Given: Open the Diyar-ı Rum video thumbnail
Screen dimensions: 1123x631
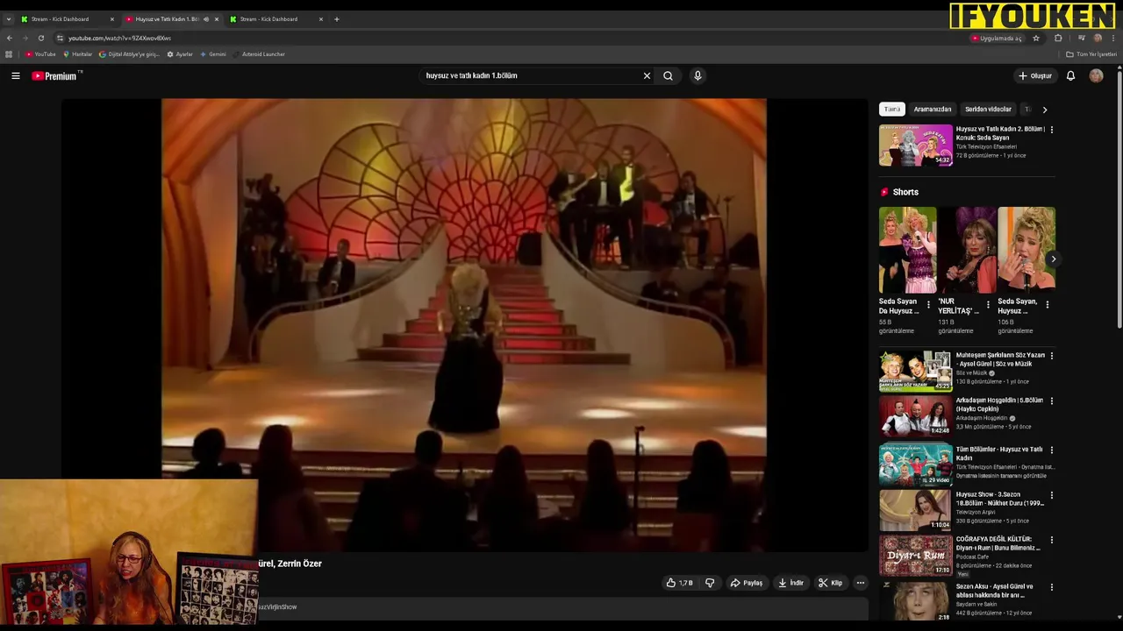Looking at the screenshot, I should pos(916,556).
